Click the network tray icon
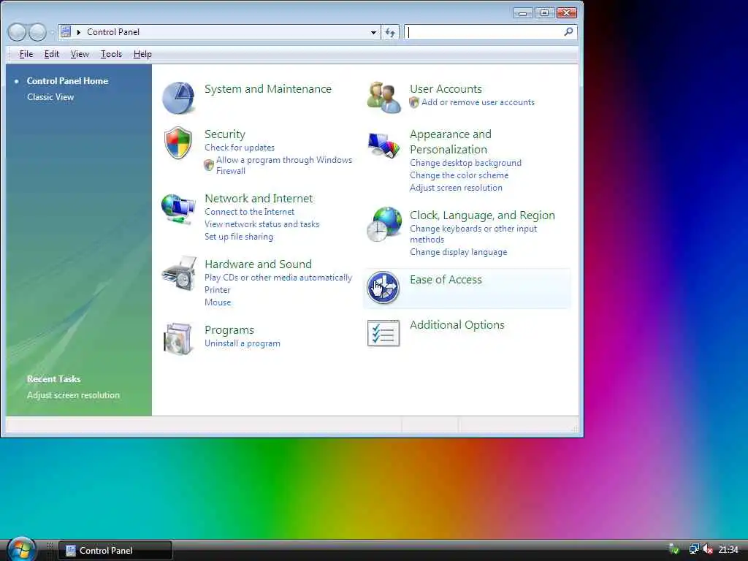 click(694, 549)
